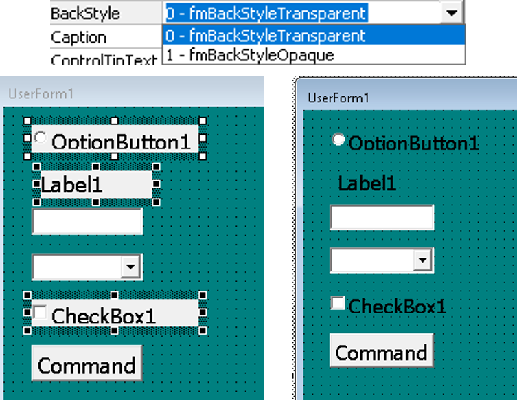Click text box below the transparent Label1

(x=381, y=217)
